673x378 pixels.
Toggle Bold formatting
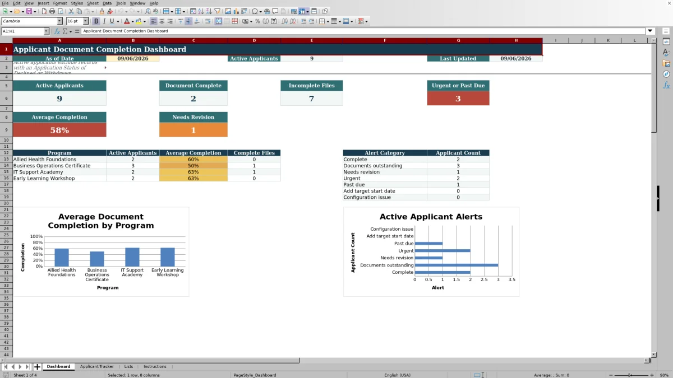click(96, 21)
